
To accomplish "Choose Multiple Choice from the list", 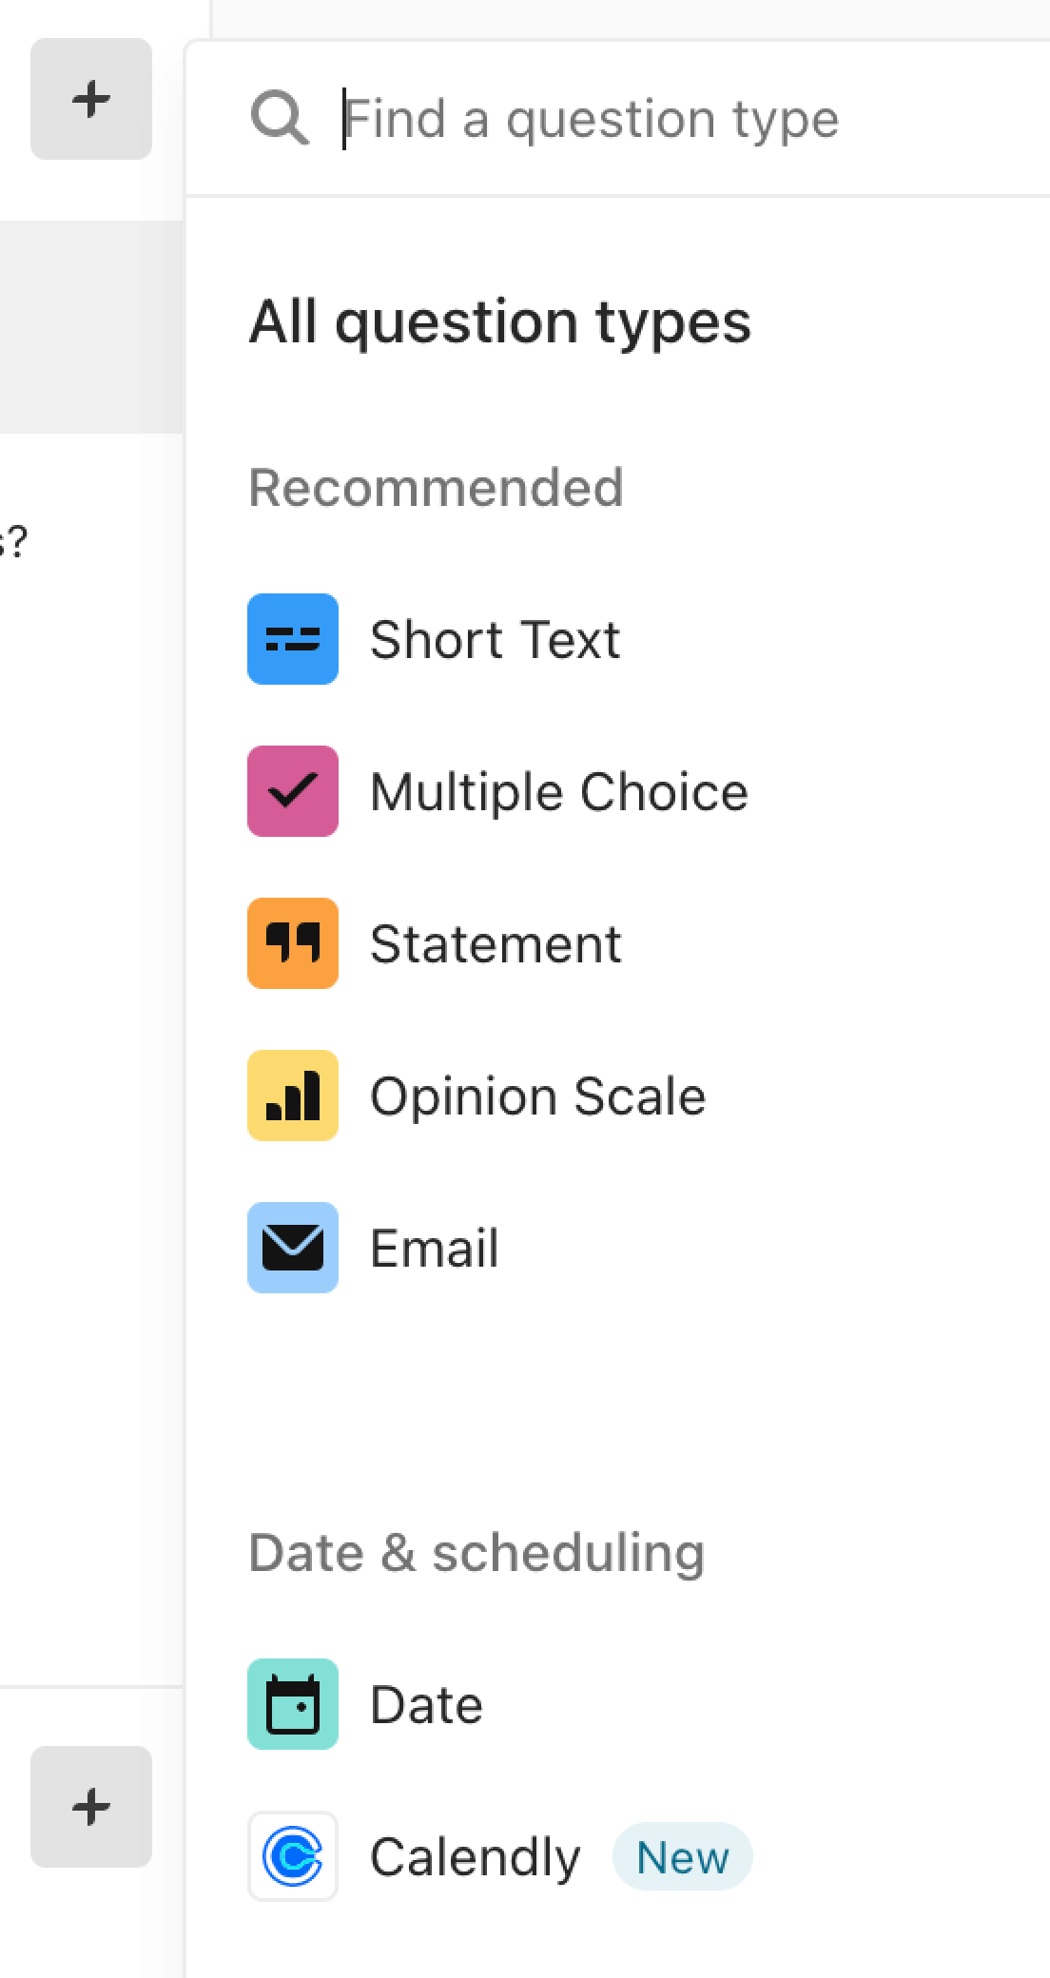I will pos(557,791).
